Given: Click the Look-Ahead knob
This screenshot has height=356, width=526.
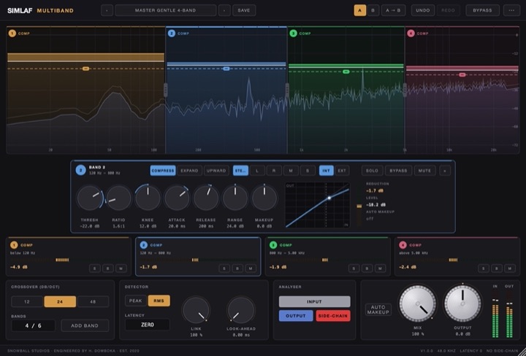Looking at the screenshot, I should (240, 310).
